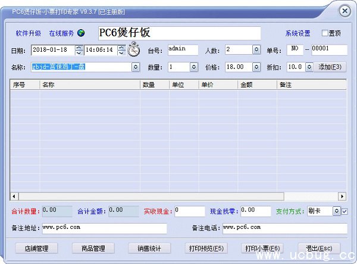Open the 折扣 discount dropdown
Screen dimensions: 357x264
tap(308, 67)
